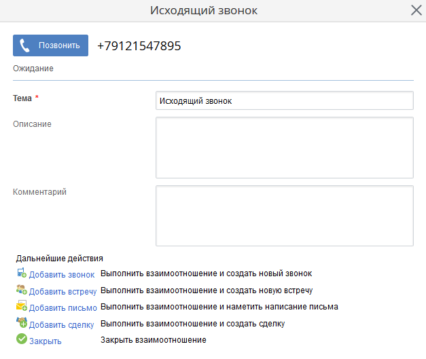Click the Закрыть link to close the interaction
This screenshot has height=359, width=426.
pyautogui.click(x=45, y=341)
